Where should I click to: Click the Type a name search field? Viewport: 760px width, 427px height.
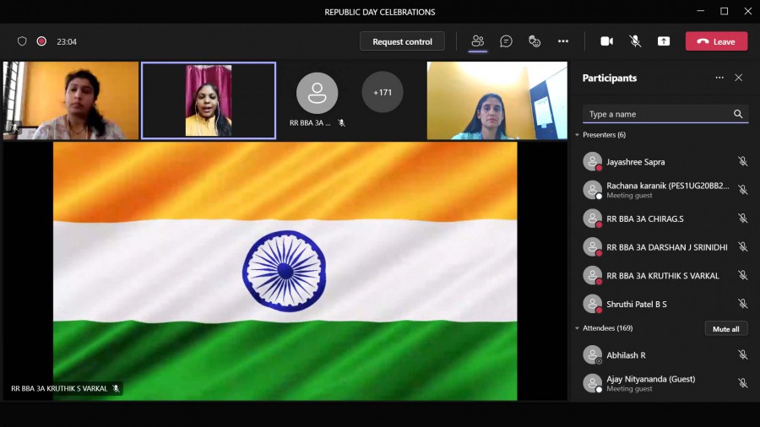pyautogui.click(x=657, y=114)
